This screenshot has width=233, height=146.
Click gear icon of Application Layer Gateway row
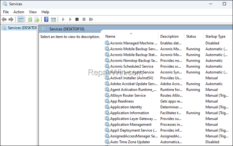(x=107, y=118)
